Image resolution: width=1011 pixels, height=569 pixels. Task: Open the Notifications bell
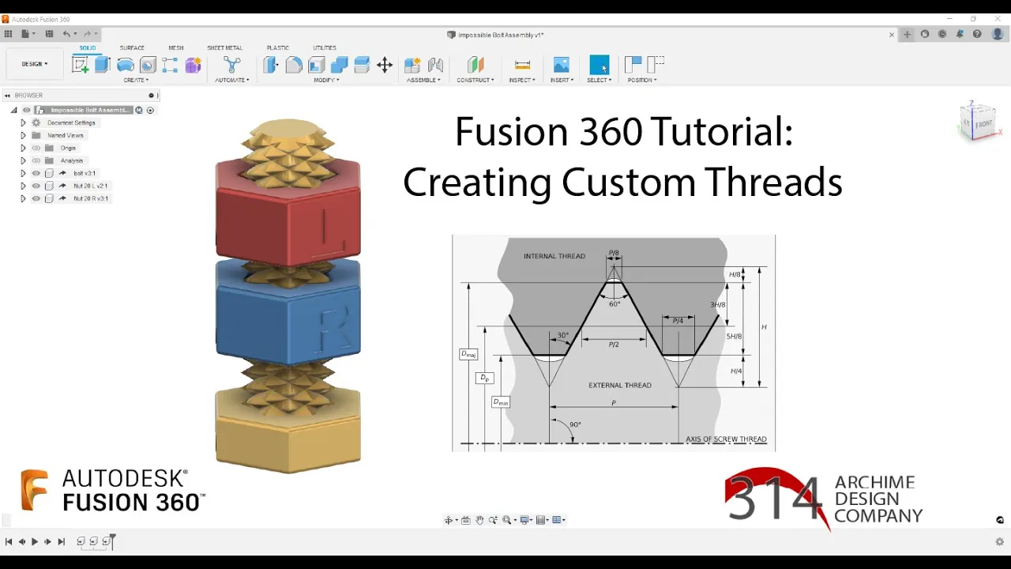coord(960,34)
